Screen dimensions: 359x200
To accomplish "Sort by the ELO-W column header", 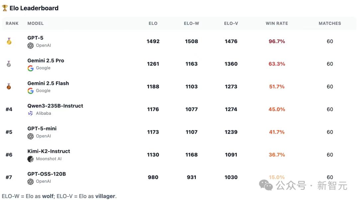I will click(191, 24).
